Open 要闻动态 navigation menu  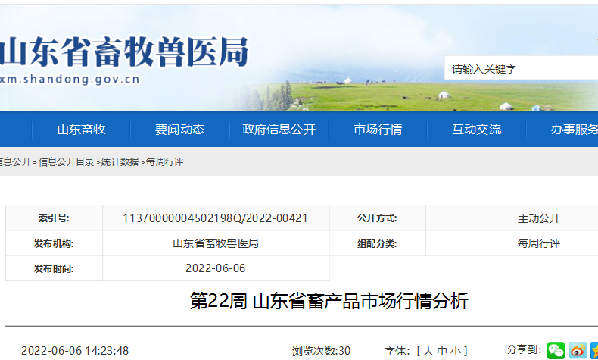pos(180,130)
